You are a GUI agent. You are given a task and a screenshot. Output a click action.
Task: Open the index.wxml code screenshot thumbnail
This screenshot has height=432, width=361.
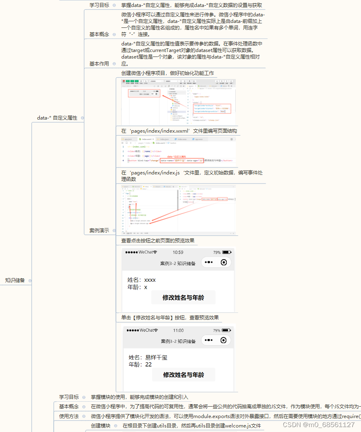(178, 151)
